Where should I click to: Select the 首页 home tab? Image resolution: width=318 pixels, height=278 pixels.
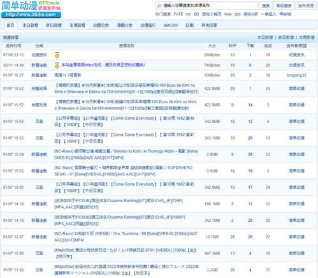point(11,26)
